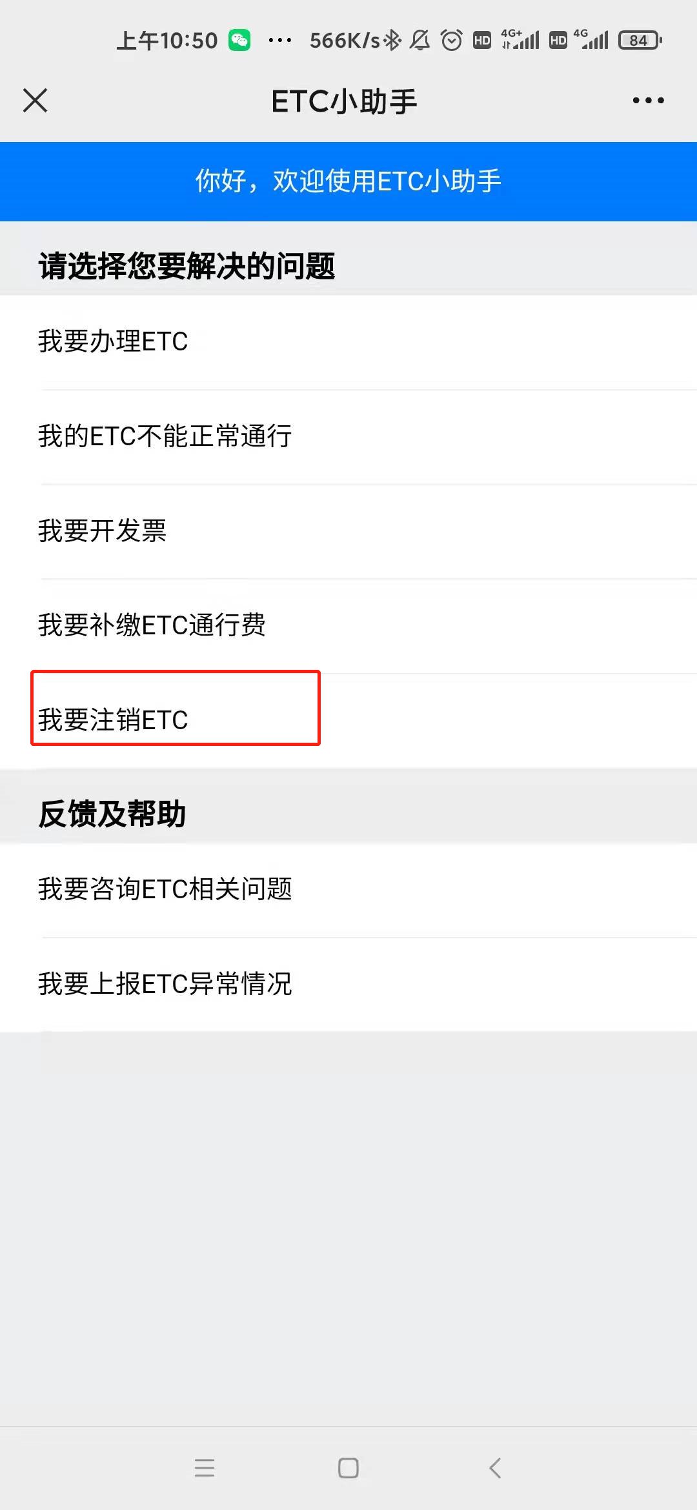Tap the WeChat icon in status bar
Image resolution: width=697 pixels, height=1510 pixels.
[239, 41]
